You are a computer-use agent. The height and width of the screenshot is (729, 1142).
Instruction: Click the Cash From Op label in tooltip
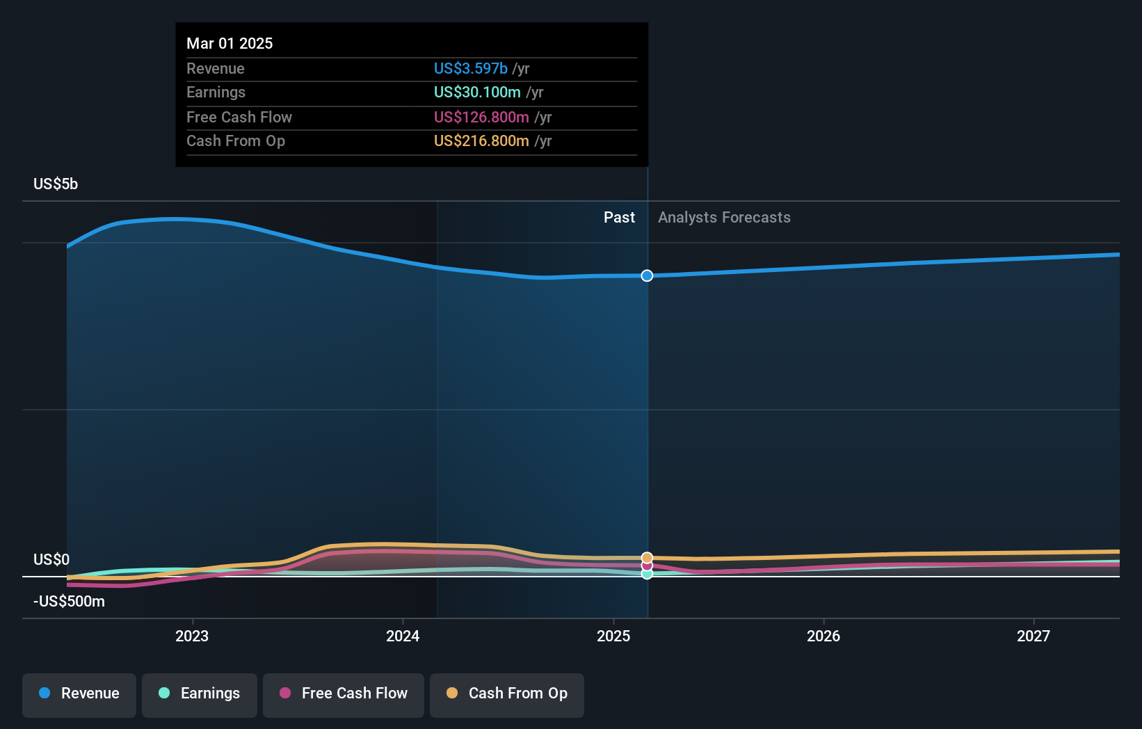236,141
